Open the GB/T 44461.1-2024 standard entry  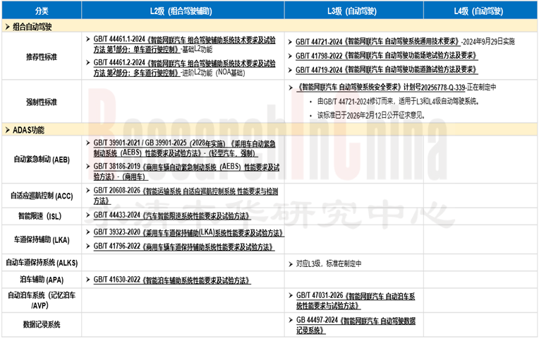coord(184,44)
